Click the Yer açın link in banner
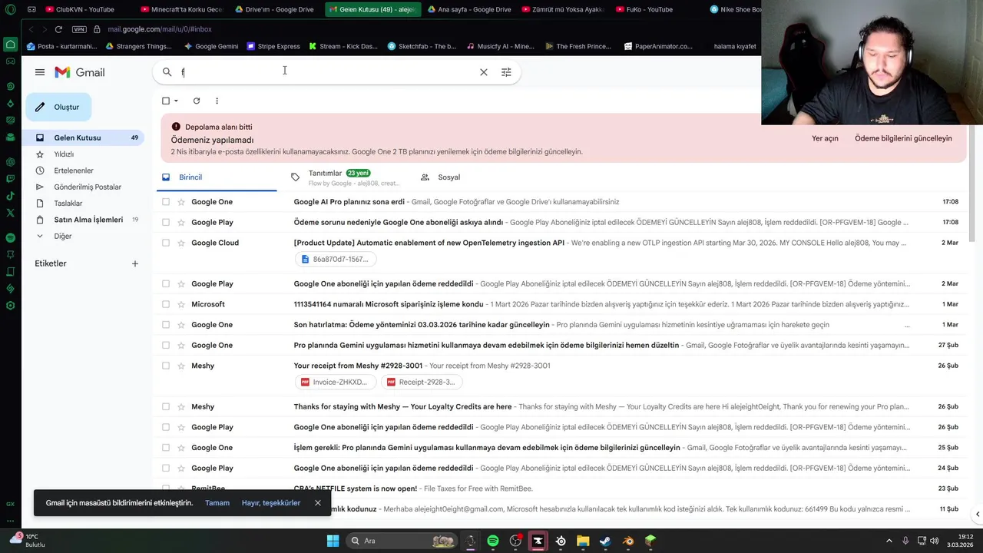Viewport: 983px width, 553px height. [x=825, y=138]
